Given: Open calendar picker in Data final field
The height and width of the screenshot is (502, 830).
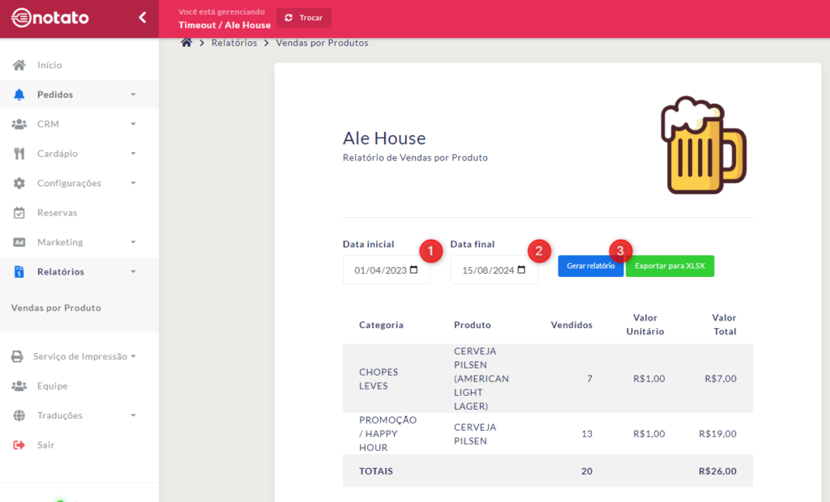Looking at the screenshot, I should 522,270.
